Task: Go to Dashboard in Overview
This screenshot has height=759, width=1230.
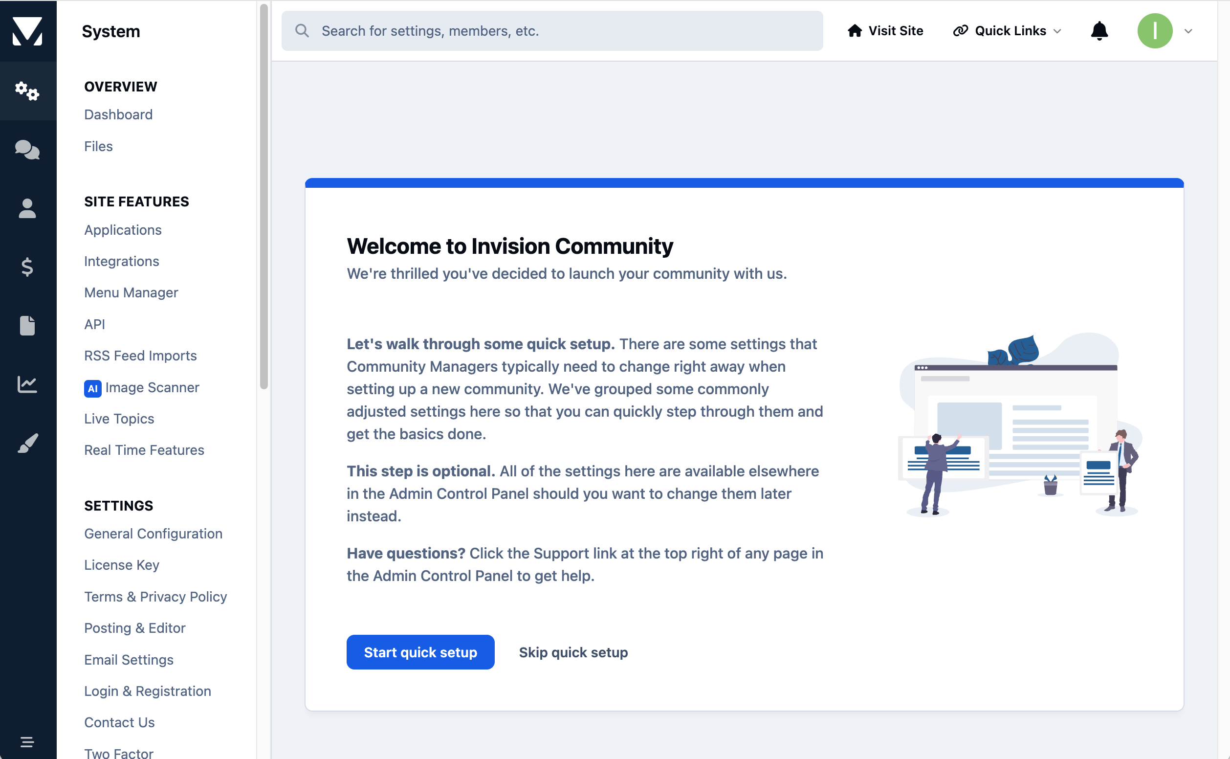Action: pos(118,114)
